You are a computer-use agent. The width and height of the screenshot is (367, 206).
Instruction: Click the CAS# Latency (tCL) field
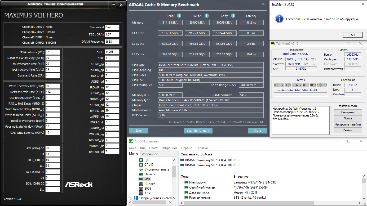52,52
